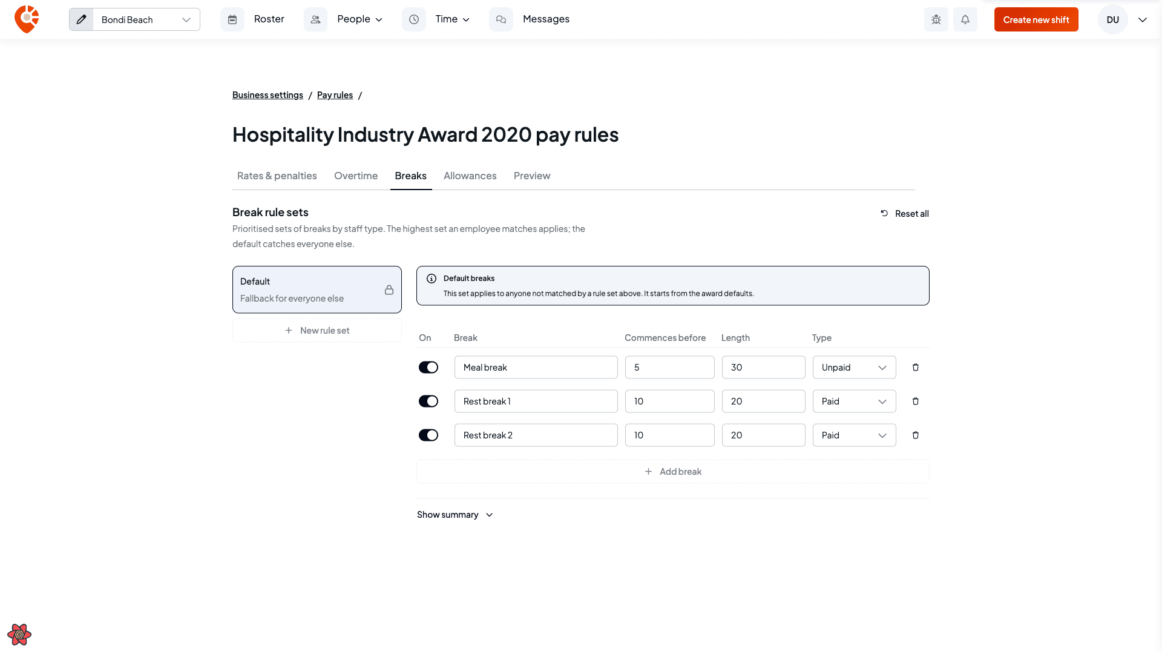Open the user account chevron menu
The width and height of the screenshot is (1162, 654).
pos(1143,20)
